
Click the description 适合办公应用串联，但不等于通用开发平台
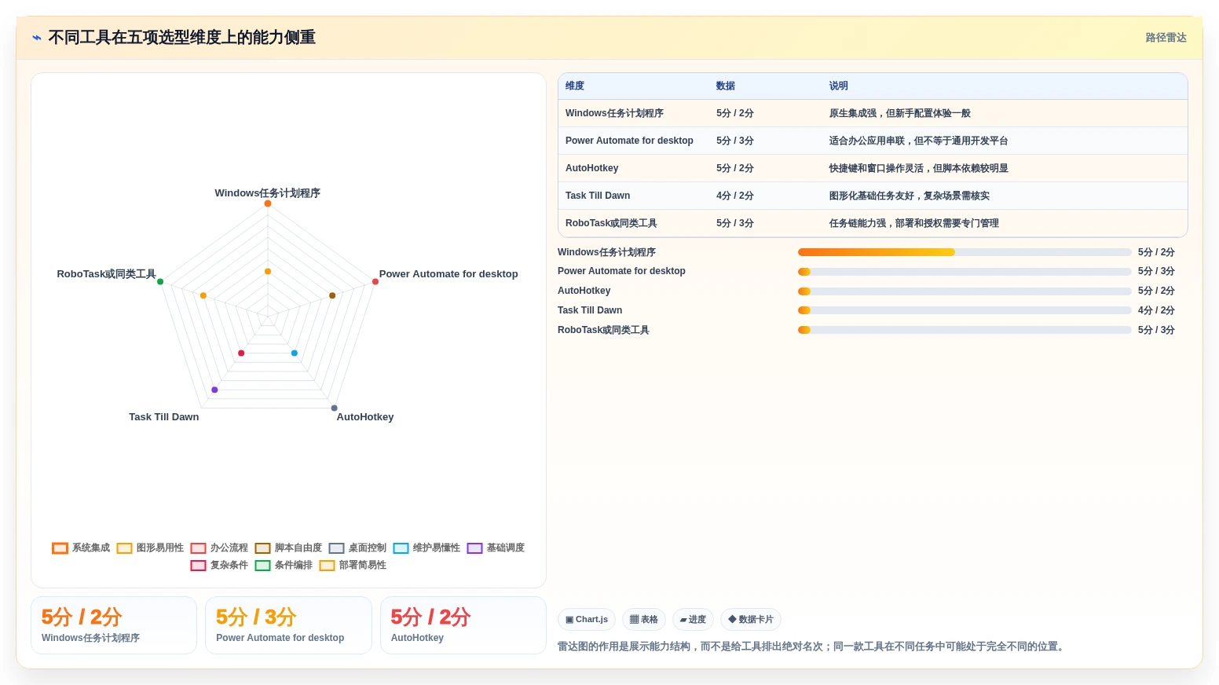[919, 141]
